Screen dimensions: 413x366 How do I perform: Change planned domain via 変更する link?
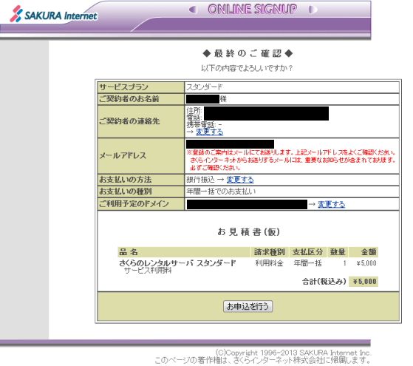[x=331, y=204]
